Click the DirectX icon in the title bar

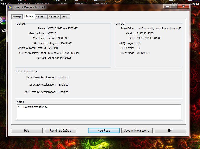10,7
